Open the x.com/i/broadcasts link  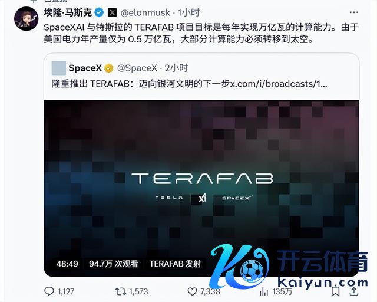click(x=279, y=84)
